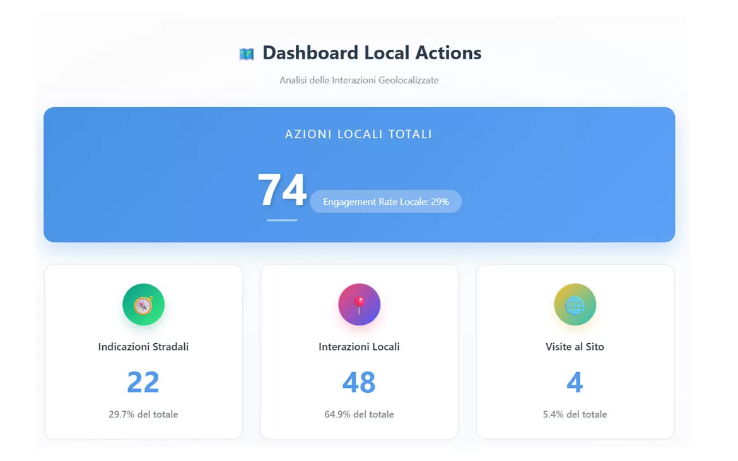Click the map icon beside the dashboard title
The width and height of the screenshot is (738, 461).
point(247,54)
